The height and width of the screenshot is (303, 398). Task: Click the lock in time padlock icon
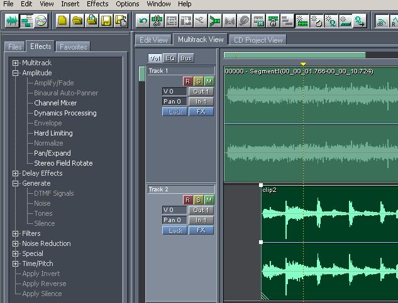coord(273,21)
